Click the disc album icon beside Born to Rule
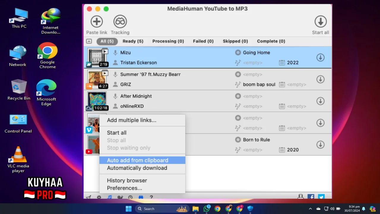The image size is (380, 214). tap(238, 140)
